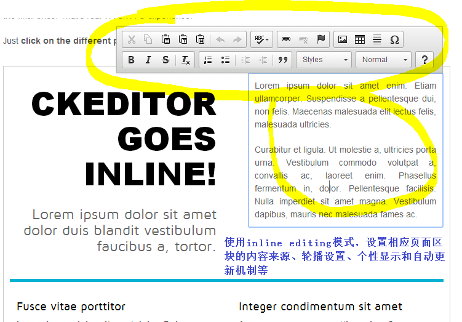Click the 'Fusce vitae porttitor' heading
Image resolution: width=462 pixels, height=322 pixels.
[x=71, y=307]
